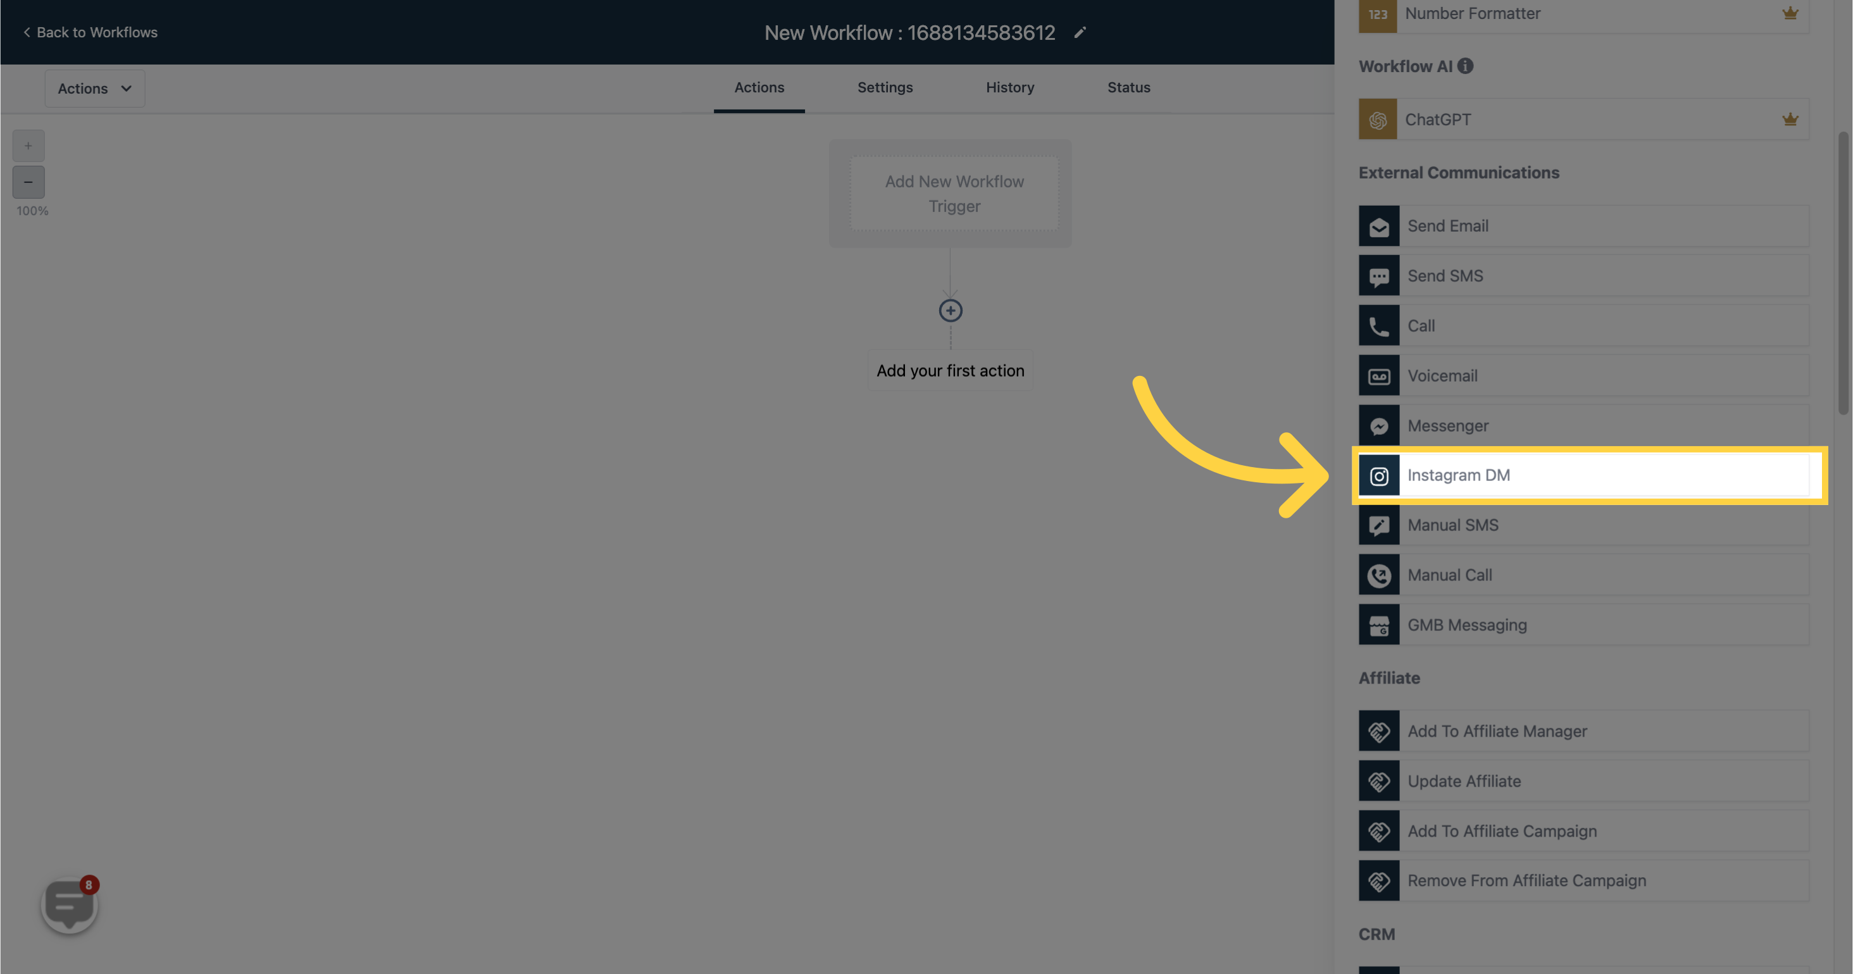Viewport: 1853px width, 974px height.
Task: Select the Add To Affiliate Manager icon
Action: click(x=1378, y=730)
